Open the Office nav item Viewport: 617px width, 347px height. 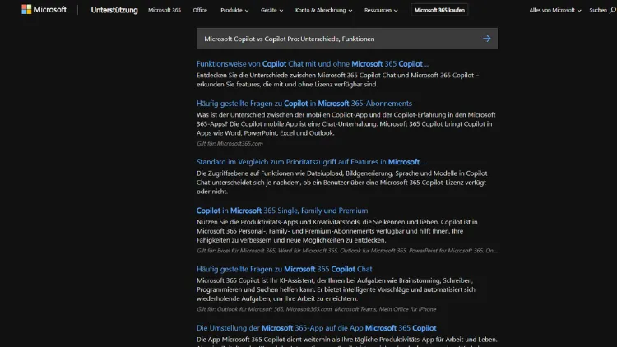click(200, 10)
